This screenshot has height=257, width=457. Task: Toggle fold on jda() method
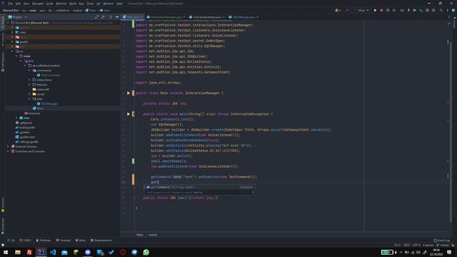134,198
